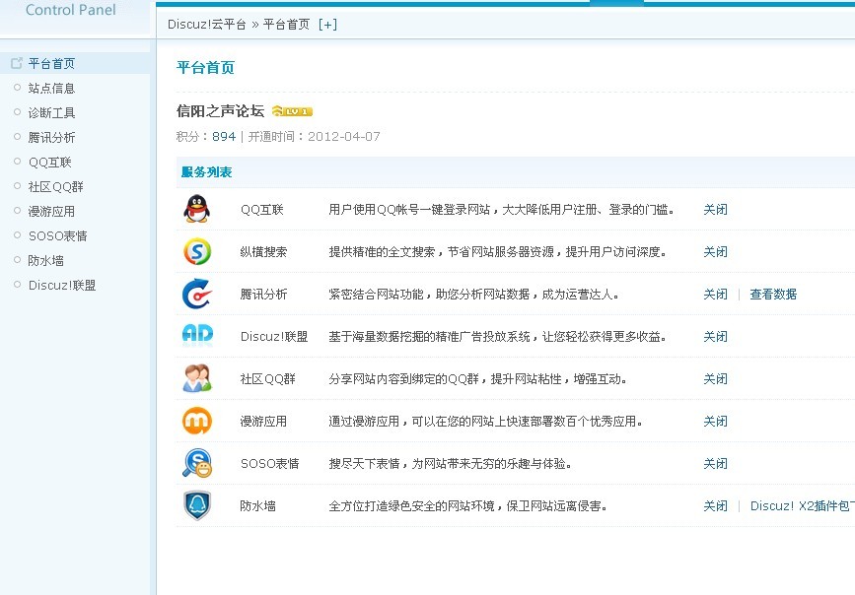The width and height of the screenshot is (855, 595).
Task: Click the 腾讯分析 blue C icon
Action: [x=197, y=294]
